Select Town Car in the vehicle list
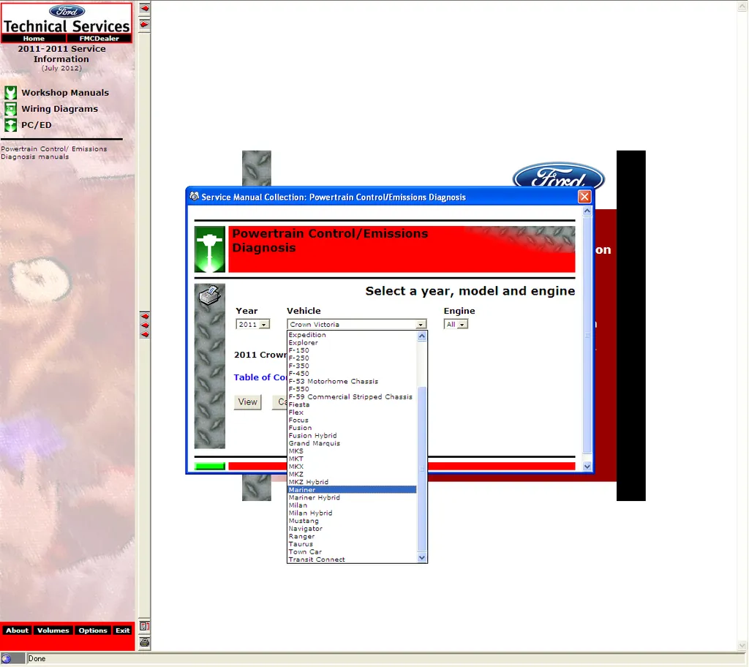The width and height of the screenshot is (749, 667). coord(352,552)
